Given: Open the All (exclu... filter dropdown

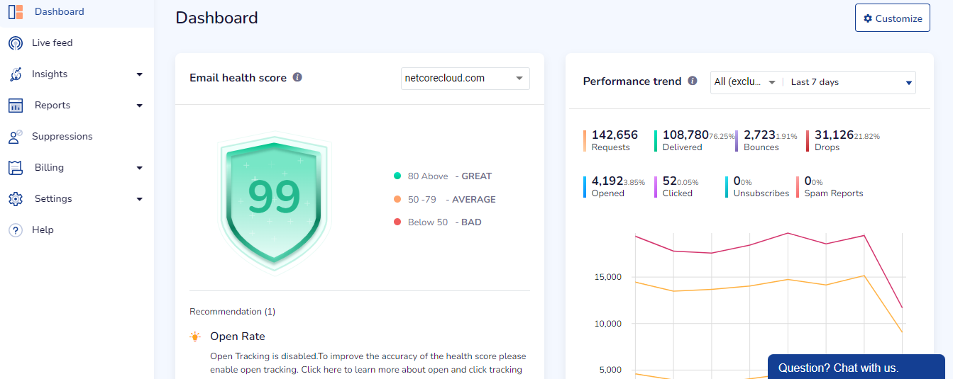Looking at the screenshot, I should point(745,82).
